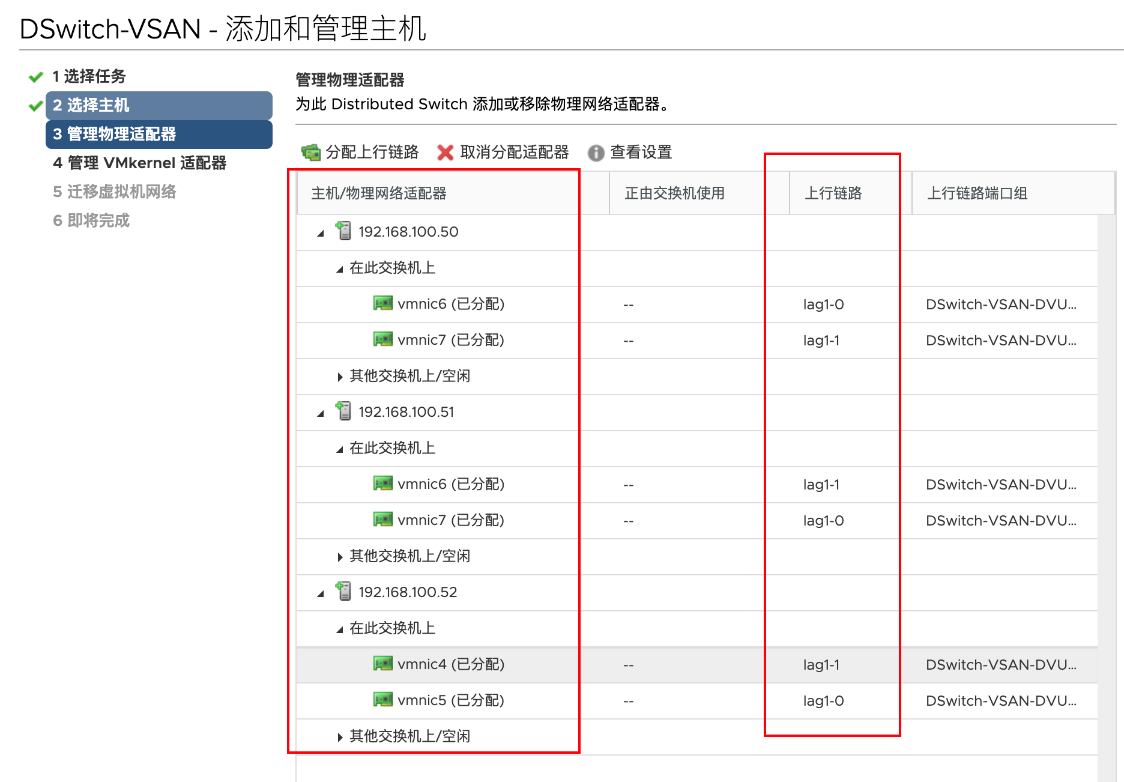1124x782 pixels.
Task: Click host icon for 192.168.100.51
Action: pyautogui.click(x=344, y=411)
